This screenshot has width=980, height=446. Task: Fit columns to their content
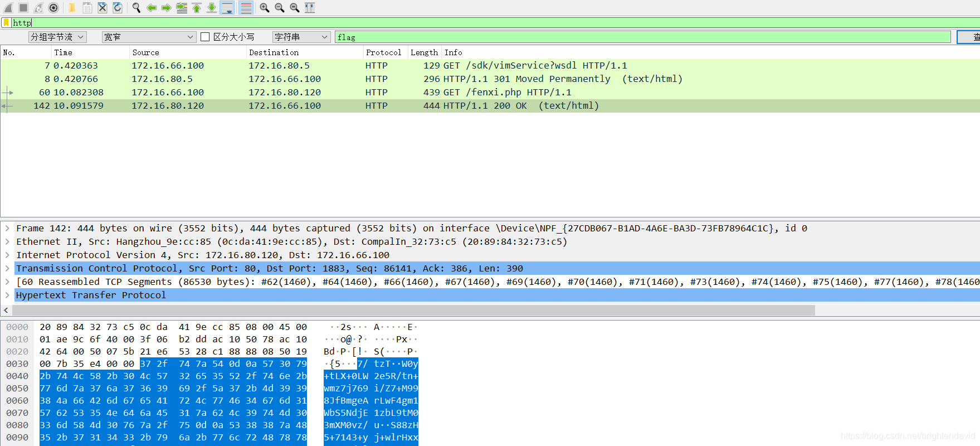[x=310, y=7]
